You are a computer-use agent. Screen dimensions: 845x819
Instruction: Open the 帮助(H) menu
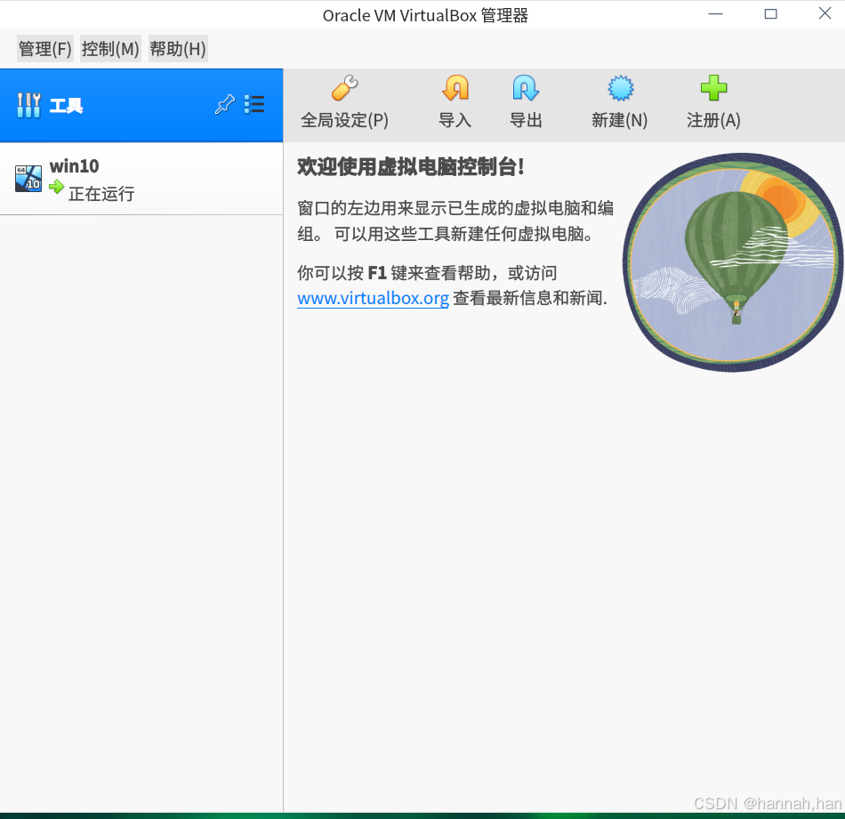pyautogui.click(x=178, y=49)
